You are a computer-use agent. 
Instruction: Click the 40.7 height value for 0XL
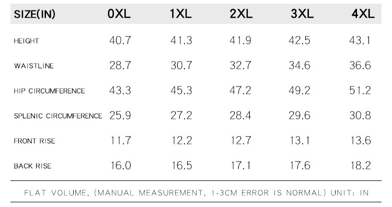(x=120, y=40)
